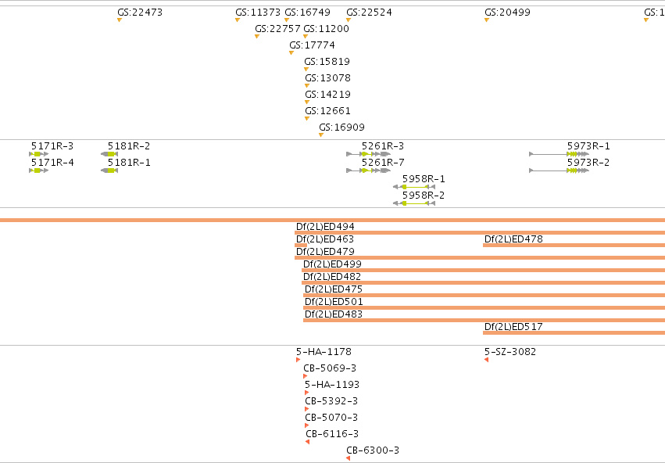Select the 5171R-4 gene glyph

pyautogui.click(x=38, y=170)
